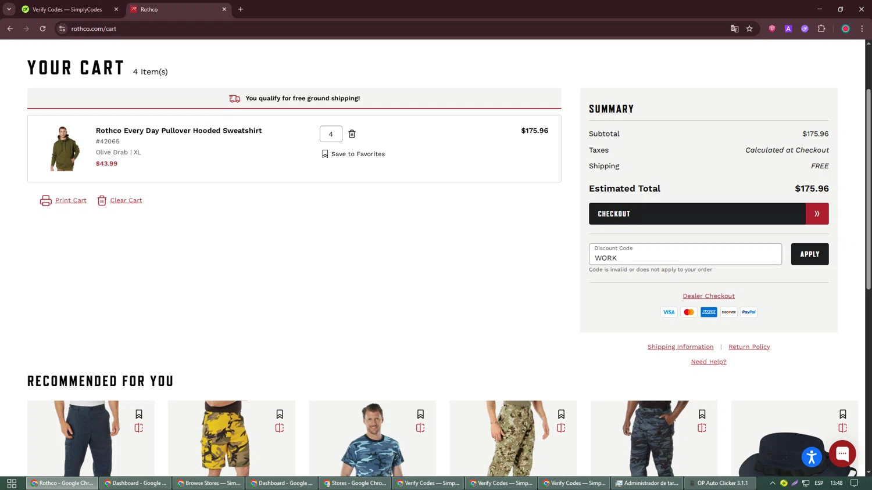Image resolution: width=872 pixels, height=490 pixels.
Task: Bookmark the navy boonie hat product
Action: point(843,414)
